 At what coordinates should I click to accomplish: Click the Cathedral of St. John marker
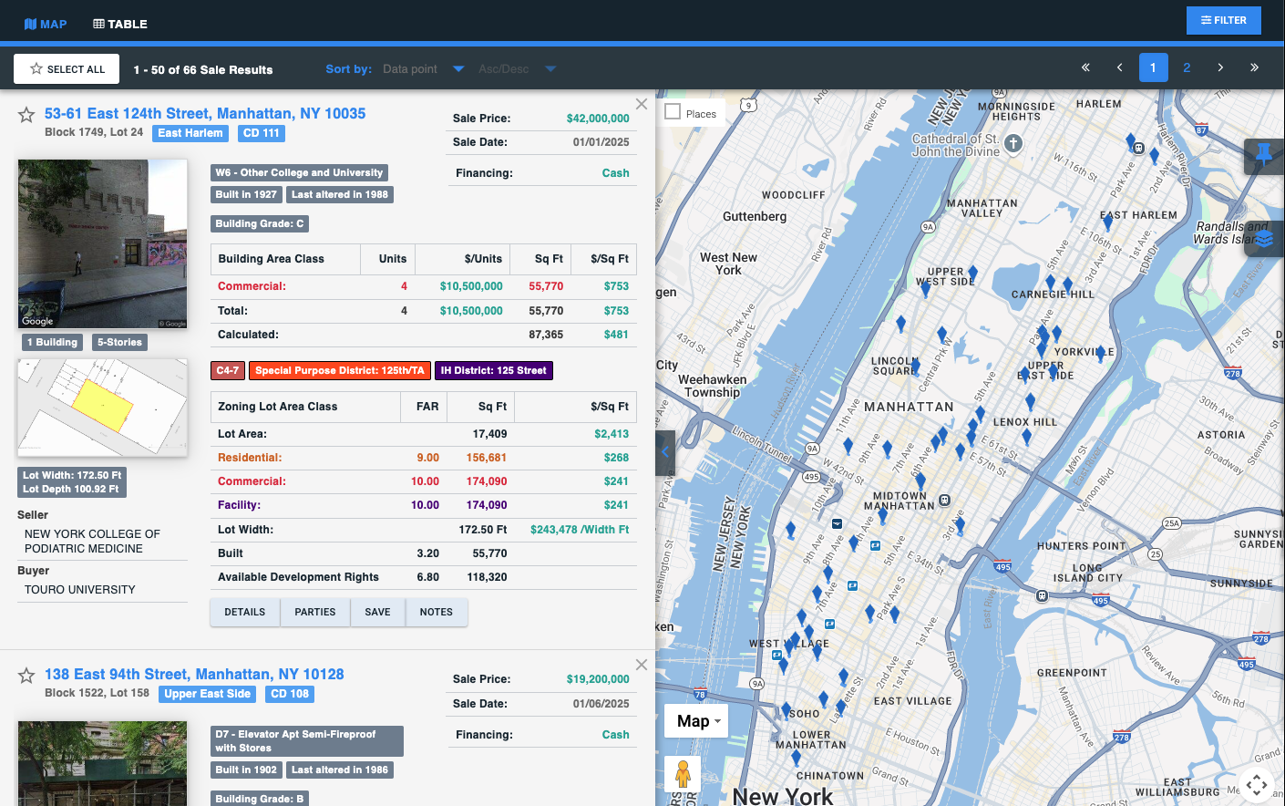[1013, 143]
